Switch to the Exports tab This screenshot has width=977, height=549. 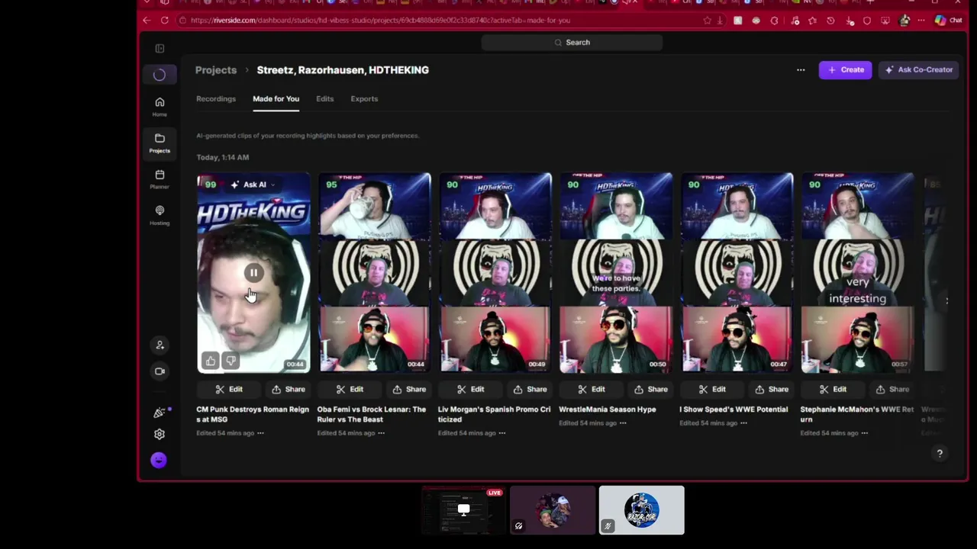click(x=364, y=99)
